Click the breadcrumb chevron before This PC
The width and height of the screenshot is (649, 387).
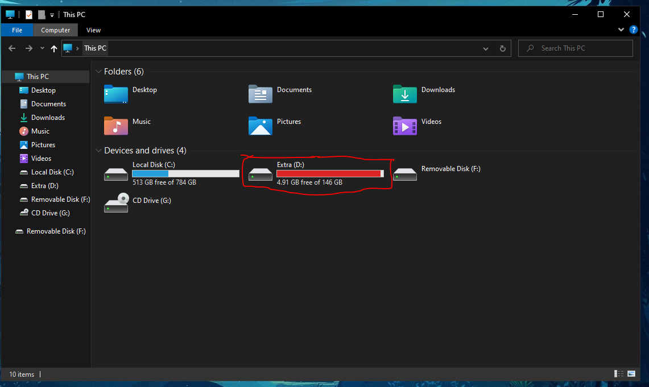tap(77, 48)
